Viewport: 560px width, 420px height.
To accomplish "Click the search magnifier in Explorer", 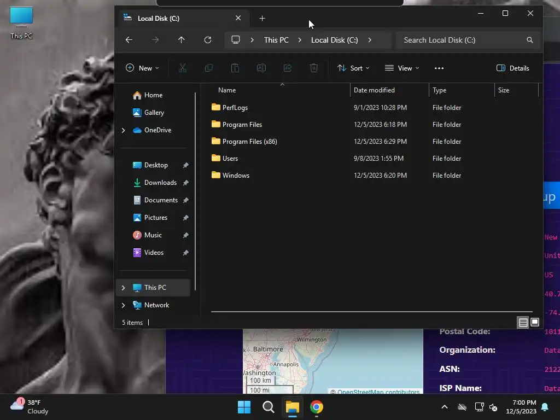I will pyautogui.click(x=529, y=40).
